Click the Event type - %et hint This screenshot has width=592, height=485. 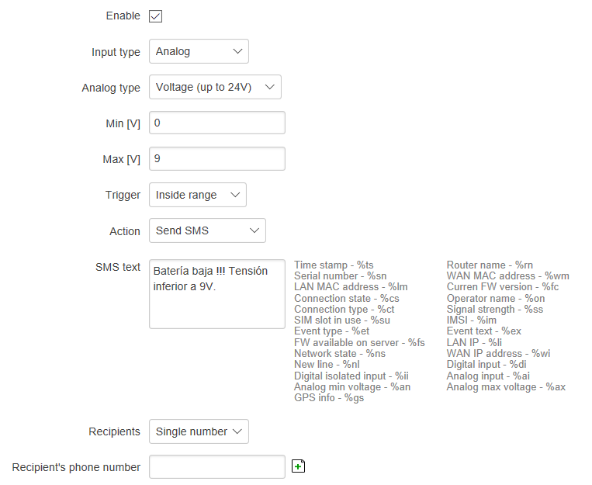coord(331,331)
